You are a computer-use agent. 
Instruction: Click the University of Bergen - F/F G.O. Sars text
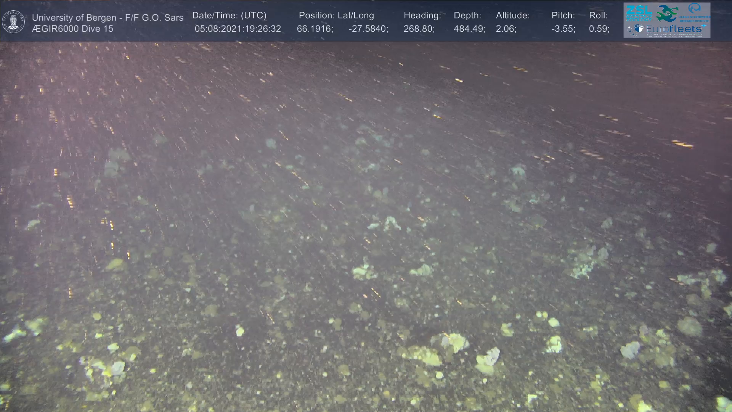[108, 18]
